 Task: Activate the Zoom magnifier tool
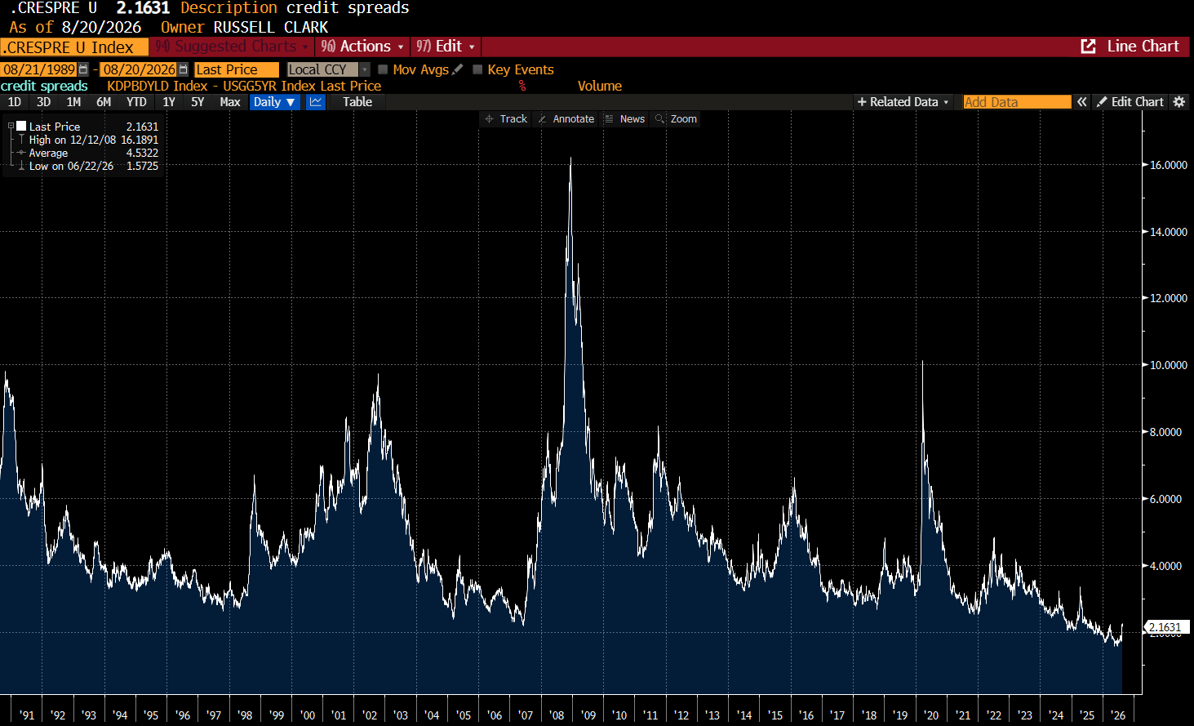tap(677, 119)
